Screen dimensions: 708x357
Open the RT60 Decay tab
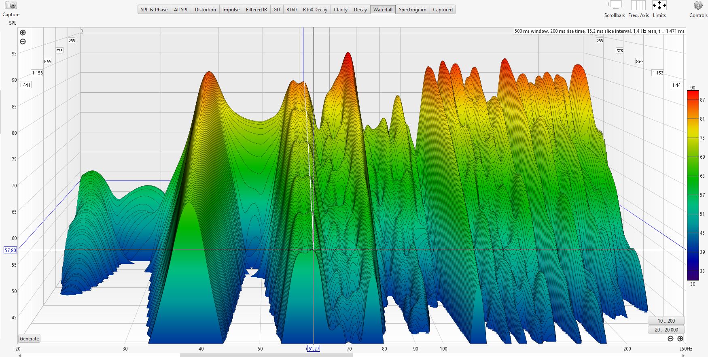tap(315, 10)
